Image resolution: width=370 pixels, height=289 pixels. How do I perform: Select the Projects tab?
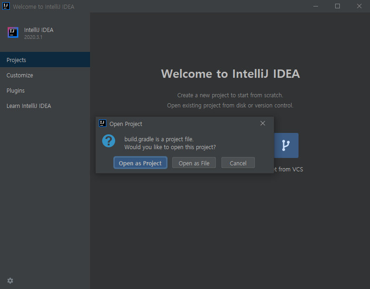45,60
